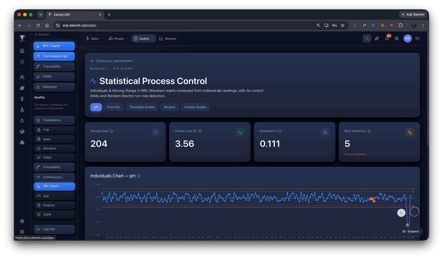
Task: Open the recent Continuous Impr... shortcut
Action: coord(54,56)
